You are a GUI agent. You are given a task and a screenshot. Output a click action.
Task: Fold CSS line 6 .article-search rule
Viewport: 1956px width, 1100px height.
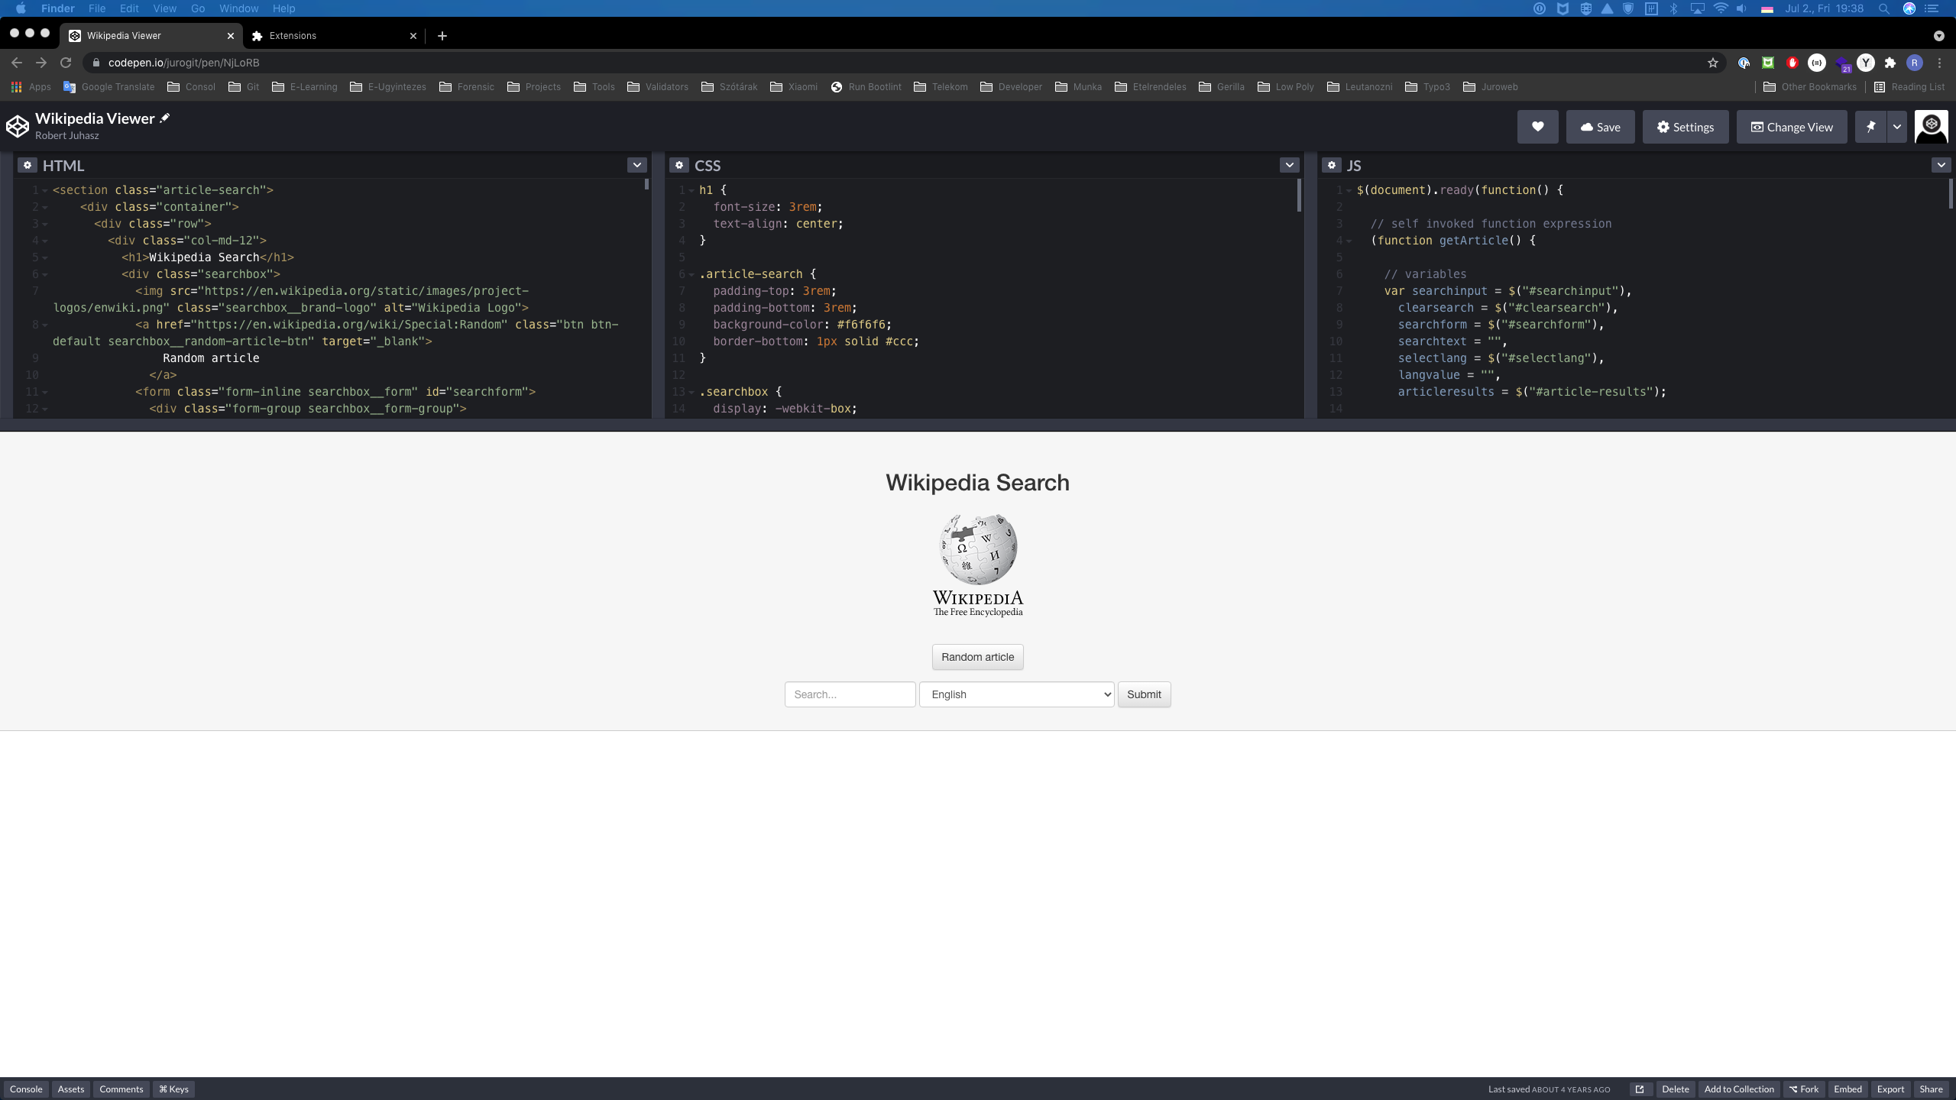pyautogui.click(x=691, y=274)
